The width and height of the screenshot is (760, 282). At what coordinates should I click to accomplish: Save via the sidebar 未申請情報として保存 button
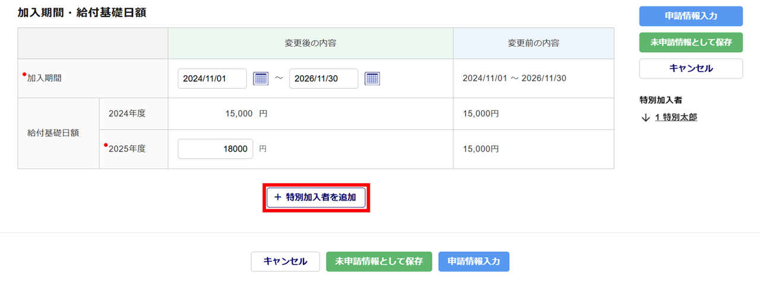(691, 42)
